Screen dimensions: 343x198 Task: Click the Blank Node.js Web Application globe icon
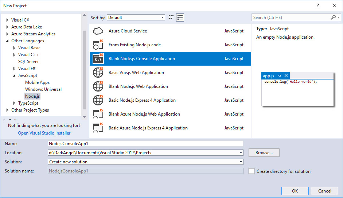click(x=98, y=86)
